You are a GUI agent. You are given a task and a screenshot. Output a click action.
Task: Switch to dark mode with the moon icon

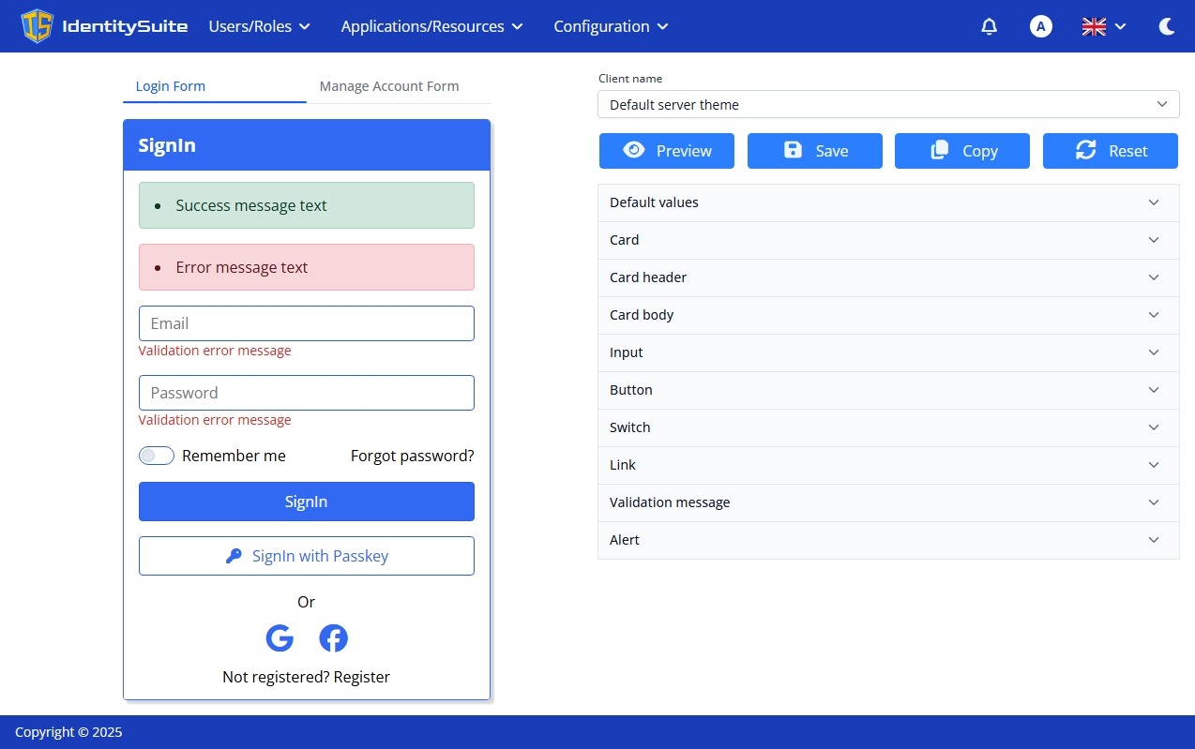pos(1166,27)
